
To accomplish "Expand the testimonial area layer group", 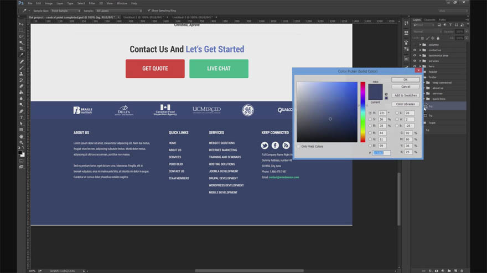I will click(420, 56).
